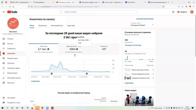The image size is (196, 110).
Task: Open browser downloads icon
Action: [x=183, y=6]
